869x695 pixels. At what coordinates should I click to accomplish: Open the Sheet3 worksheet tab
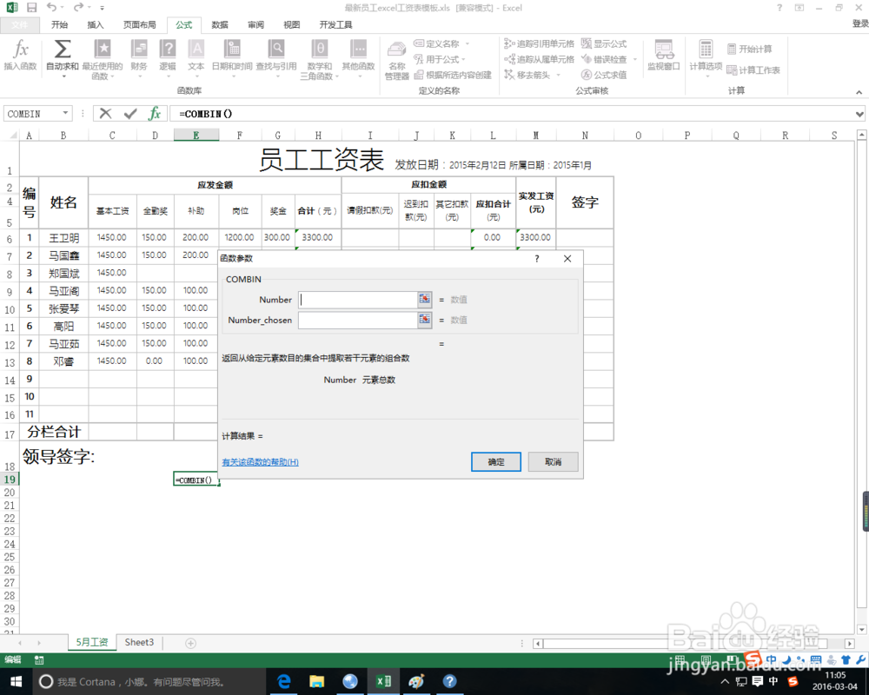click(x=138, y=642)
